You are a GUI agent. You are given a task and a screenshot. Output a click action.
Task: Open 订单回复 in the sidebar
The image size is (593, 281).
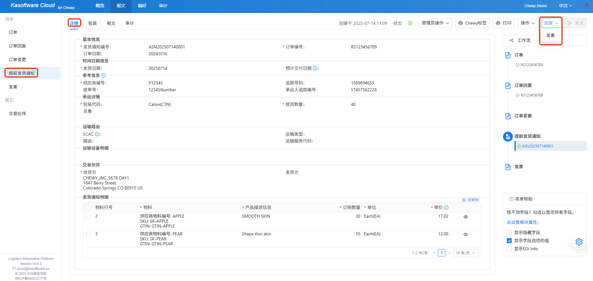tap(31, 46)
